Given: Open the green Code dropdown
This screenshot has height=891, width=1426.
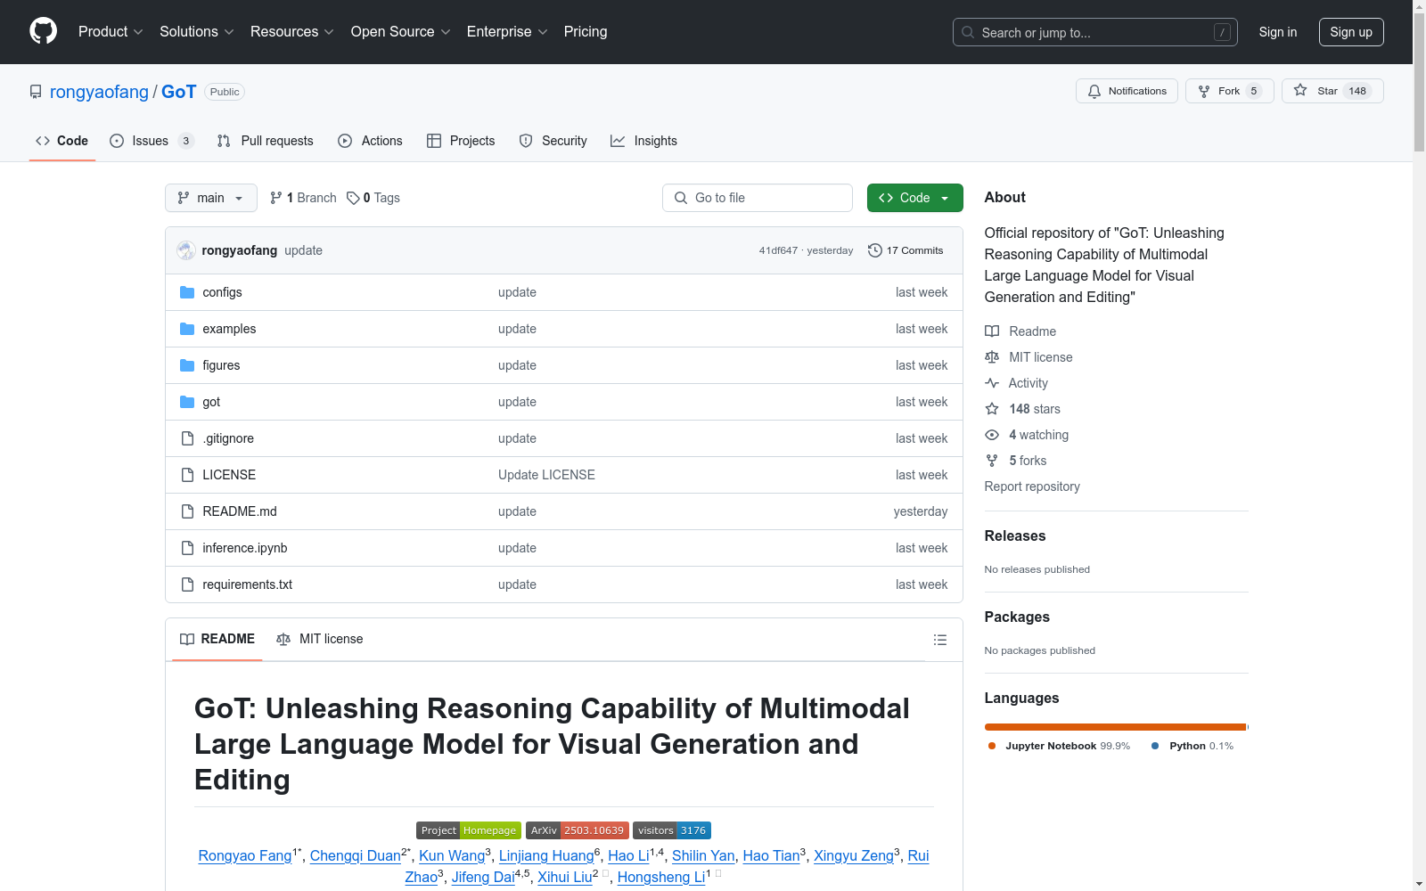Looking at the screenshot, I should point(914,197).
